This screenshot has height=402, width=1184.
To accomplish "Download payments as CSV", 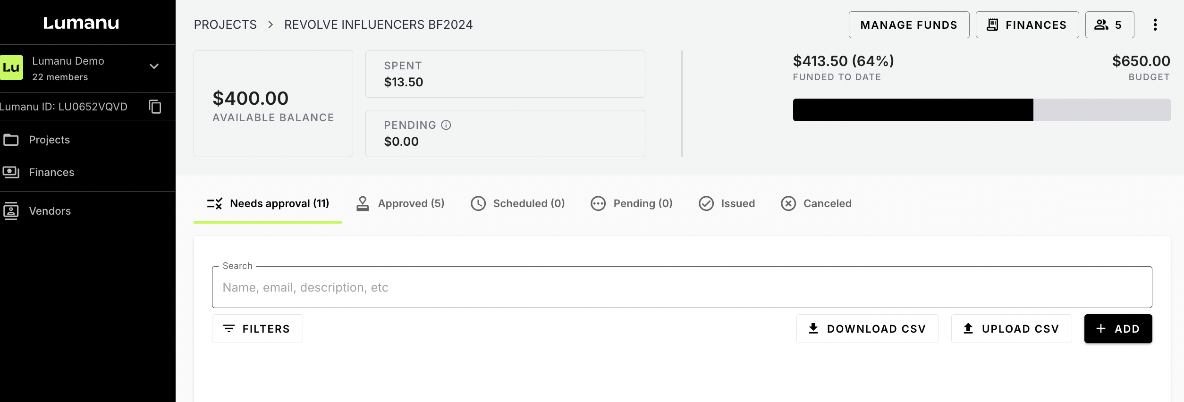I will coord(867,329).
